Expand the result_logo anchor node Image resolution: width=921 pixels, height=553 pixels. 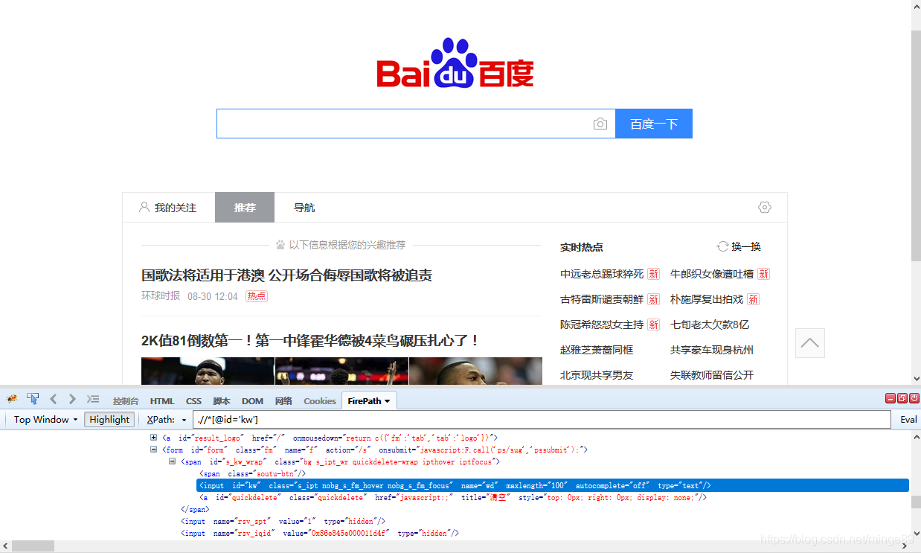tap(154, 438)
